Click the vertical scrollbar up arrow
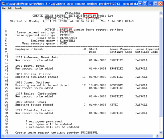Viewport: 164px width, 139px height. [161, 13]
